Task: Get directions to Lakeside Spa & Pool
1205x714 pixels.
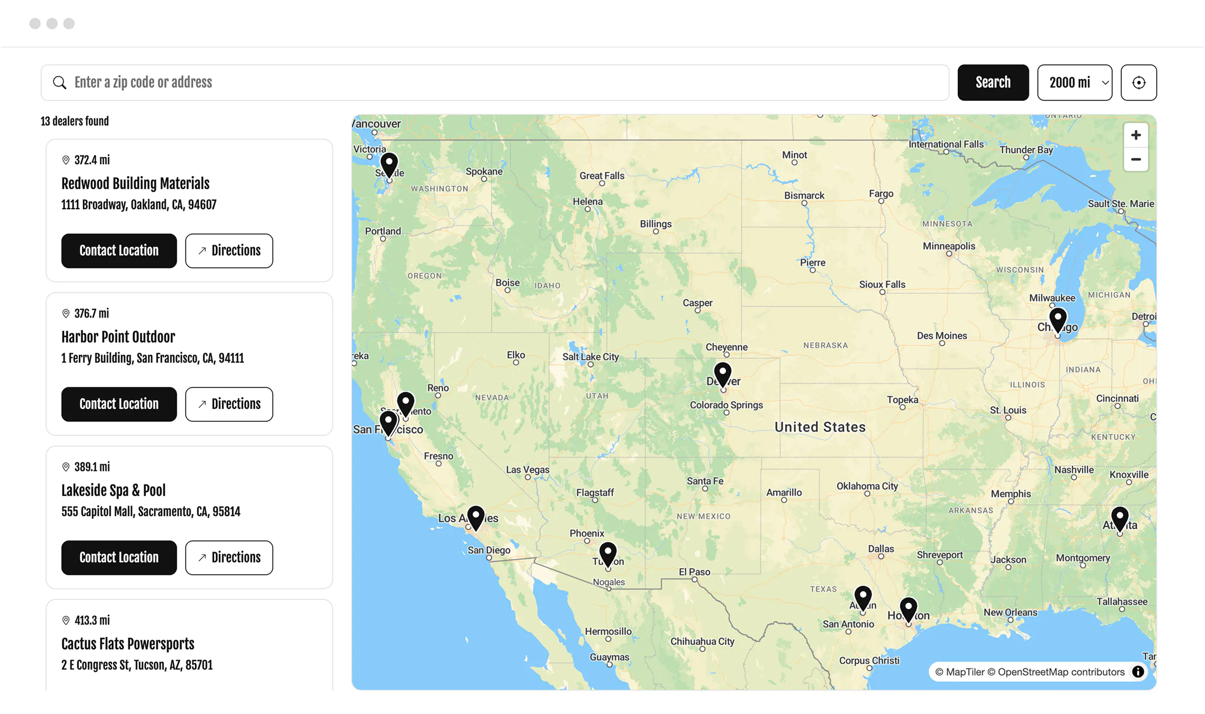Action: [x=229, y=558]
